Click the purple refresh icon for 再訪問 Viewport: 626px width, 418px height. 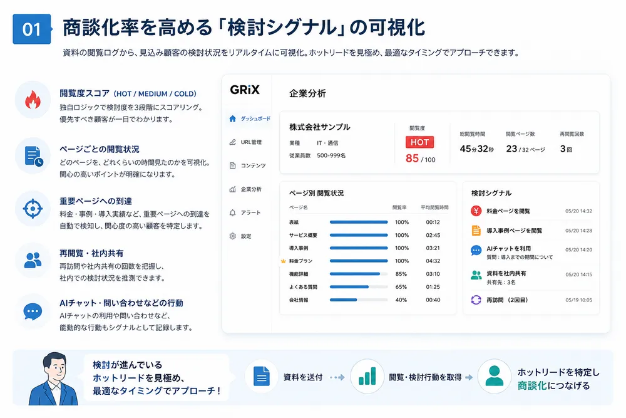coord(476,300)
